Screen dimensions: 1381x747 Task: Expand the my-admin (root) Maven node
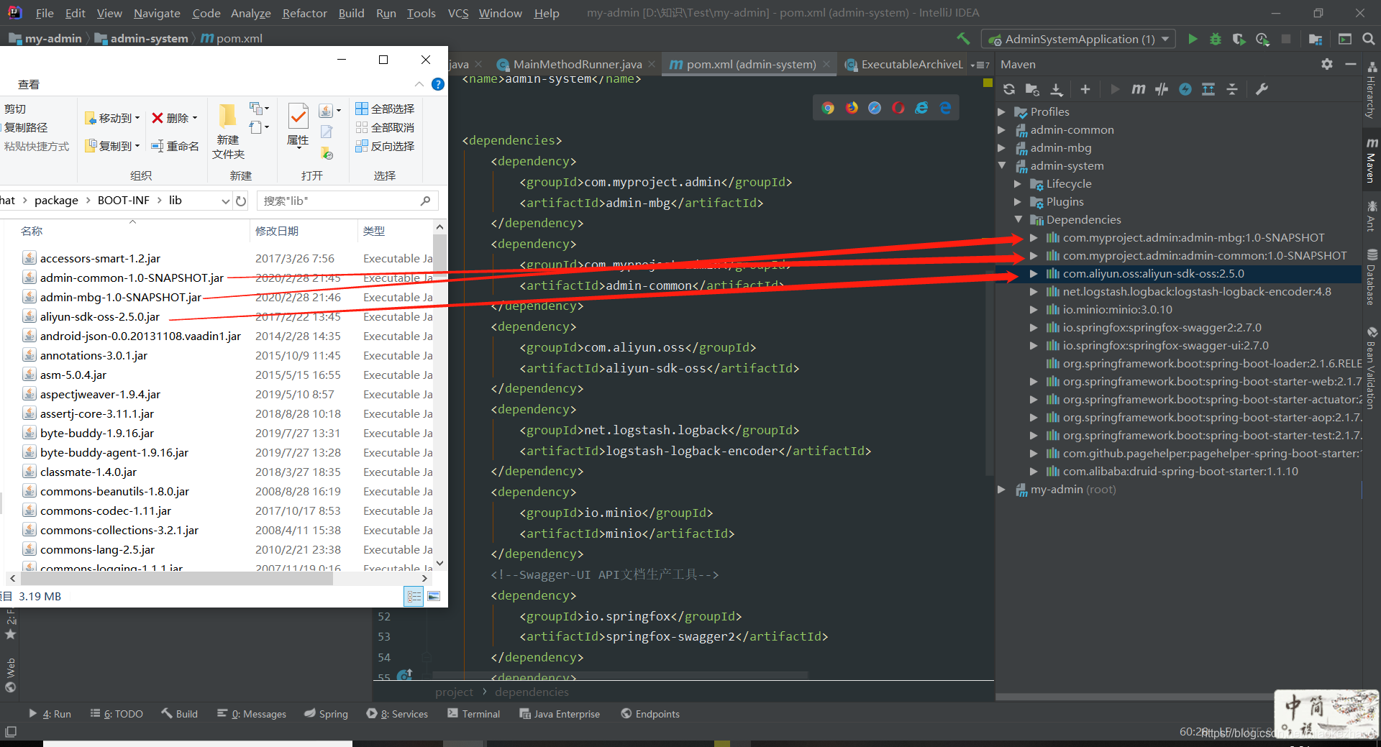point(1001,489)
